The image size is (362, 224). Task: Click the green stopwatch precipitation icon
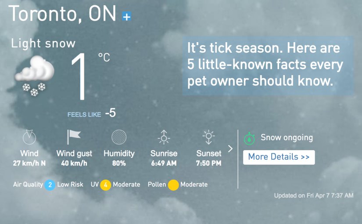coord(249,138)
